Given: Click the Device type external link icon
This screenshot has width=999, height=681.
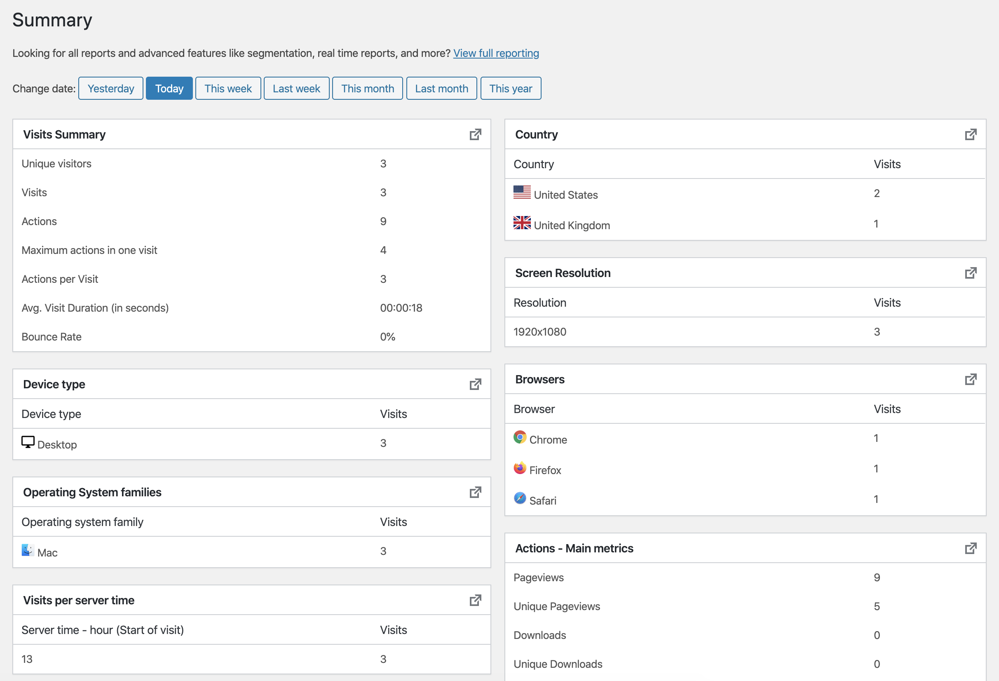Looking at the screenshot, I should [x=476, y=383].
